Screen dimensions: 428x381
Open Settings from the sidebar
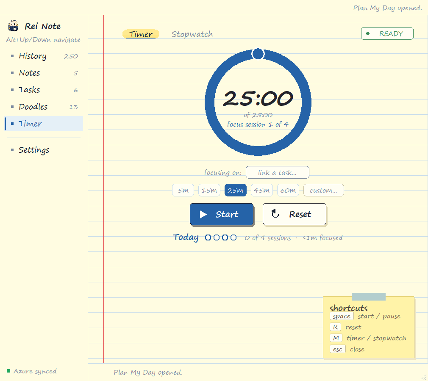(x=44, y=150)
